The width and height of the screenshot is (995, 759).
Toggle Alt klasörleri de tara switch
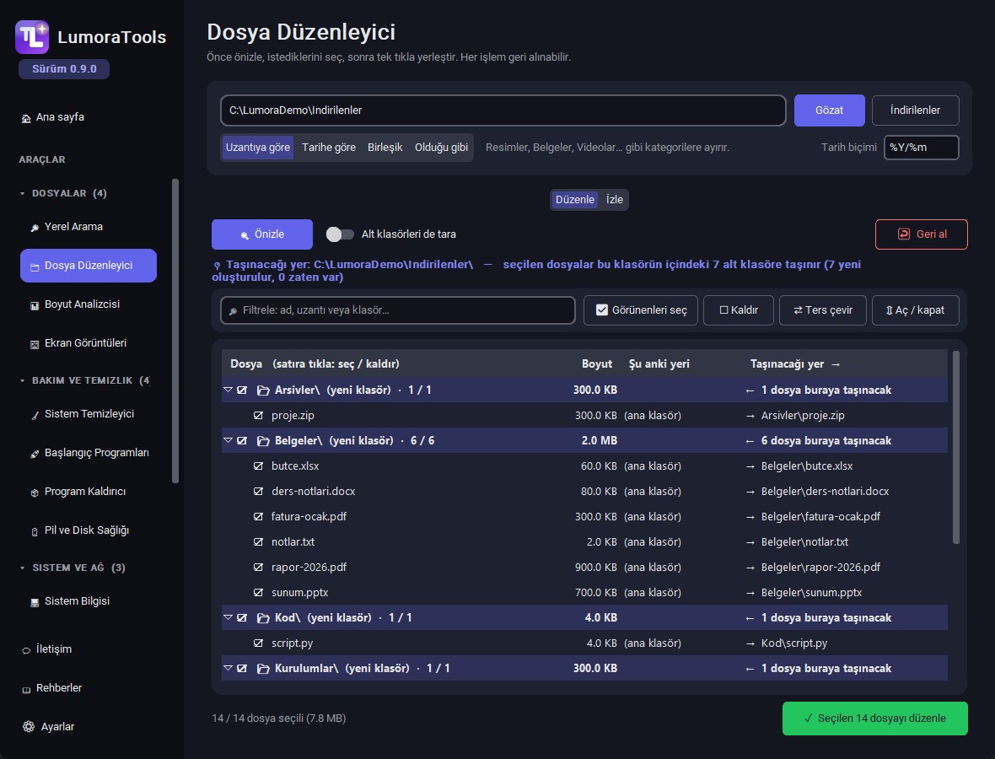[340, 234]
